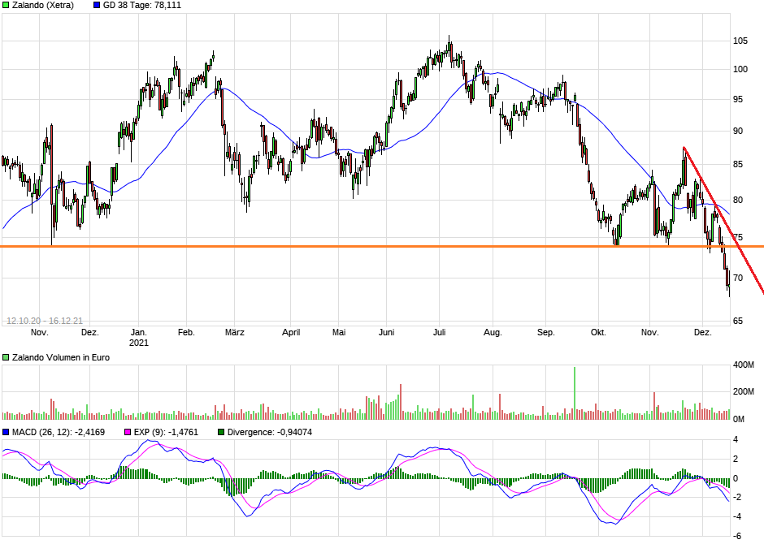This screenshot has width=764, height=544.
Task: Click the 'April' month axis label
Action: point(291,333)
